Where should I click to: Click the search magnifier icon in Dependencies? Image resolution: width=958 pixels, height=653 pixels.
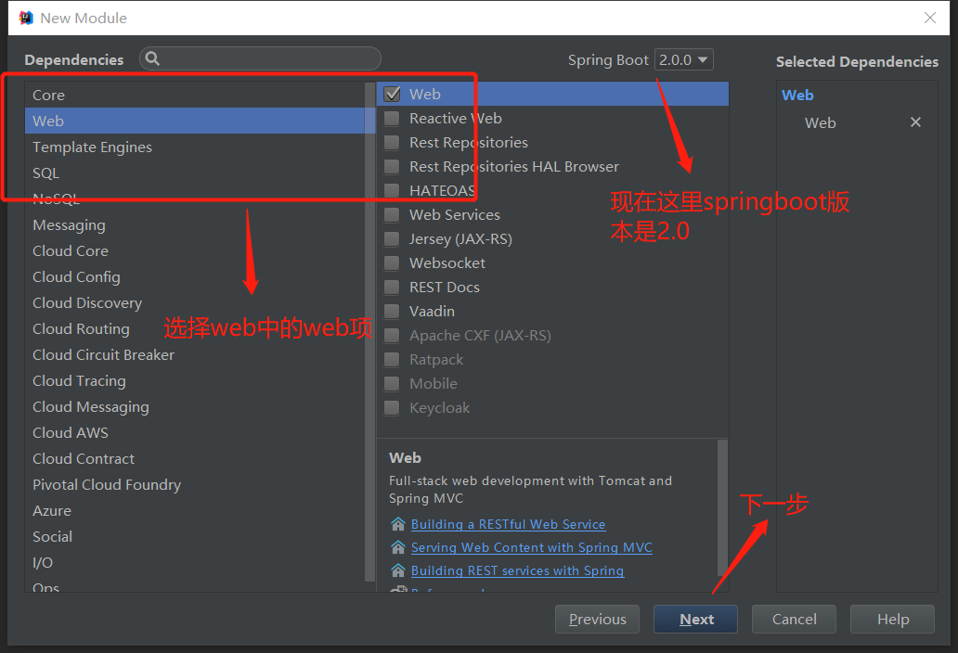pyautogui.click(x=153, y=58)
